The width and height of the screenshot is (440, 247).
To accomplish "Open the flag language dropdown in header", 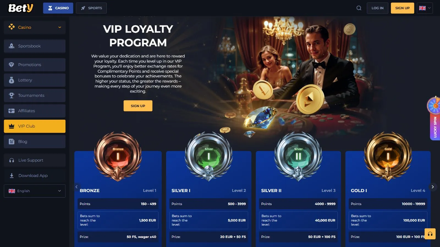I will click(x=425, y=8).
